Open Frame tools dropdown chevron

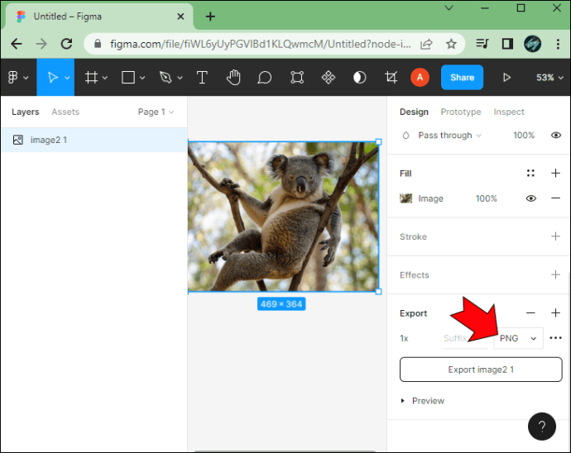pos(105,78)
